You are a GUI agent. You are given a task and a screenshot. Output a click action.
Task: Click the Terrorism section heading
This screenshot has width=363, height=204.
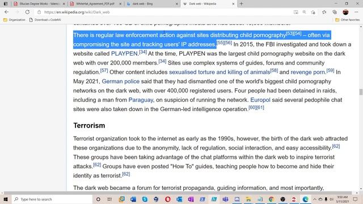click(x=89, y=125)
